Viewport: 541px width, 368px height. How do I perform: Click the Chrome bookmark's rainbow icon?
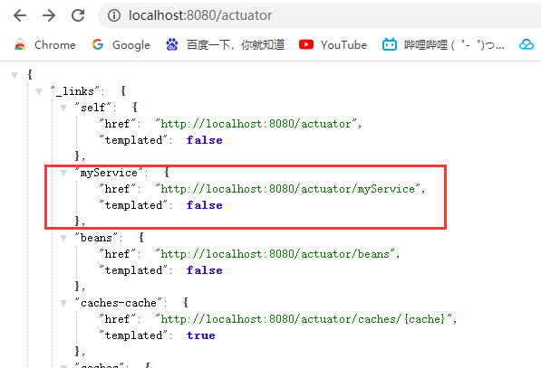coord(20,44)
